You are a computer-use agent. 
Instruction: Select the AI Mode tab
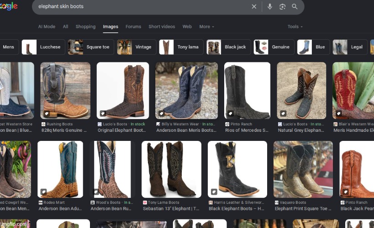tap(47, 27)
